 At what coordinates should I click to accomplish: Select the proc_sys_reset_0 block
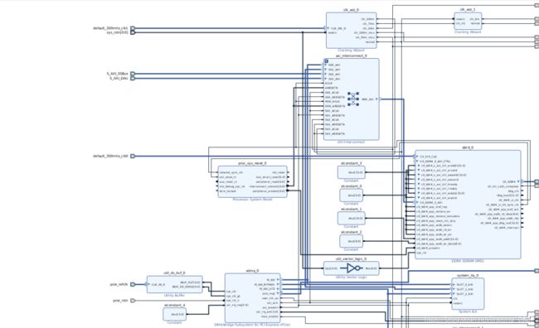[252, 181]
